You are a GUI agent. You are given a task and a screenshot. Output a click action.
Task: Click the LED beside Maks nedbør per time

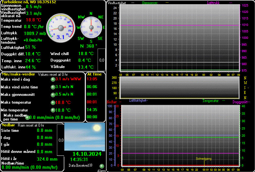[x=27, y=118]
